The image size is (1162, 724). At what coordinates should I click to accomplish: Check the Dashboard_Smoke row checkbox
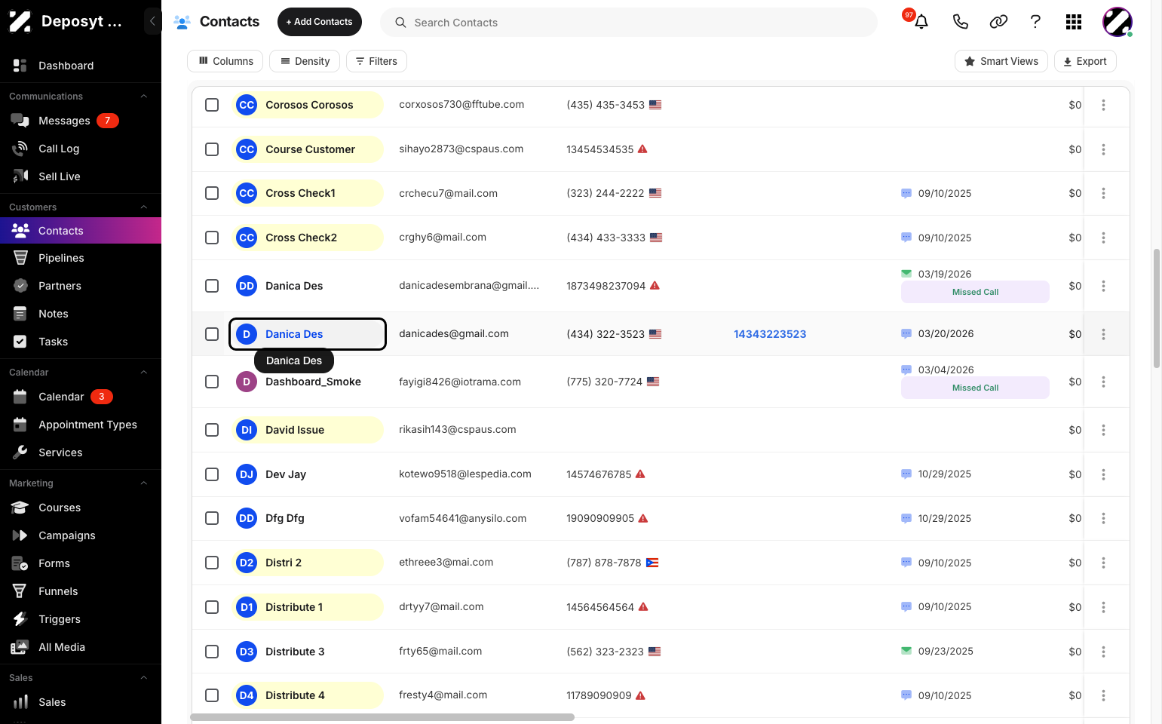pyautogui.click(x=212, y=382)
